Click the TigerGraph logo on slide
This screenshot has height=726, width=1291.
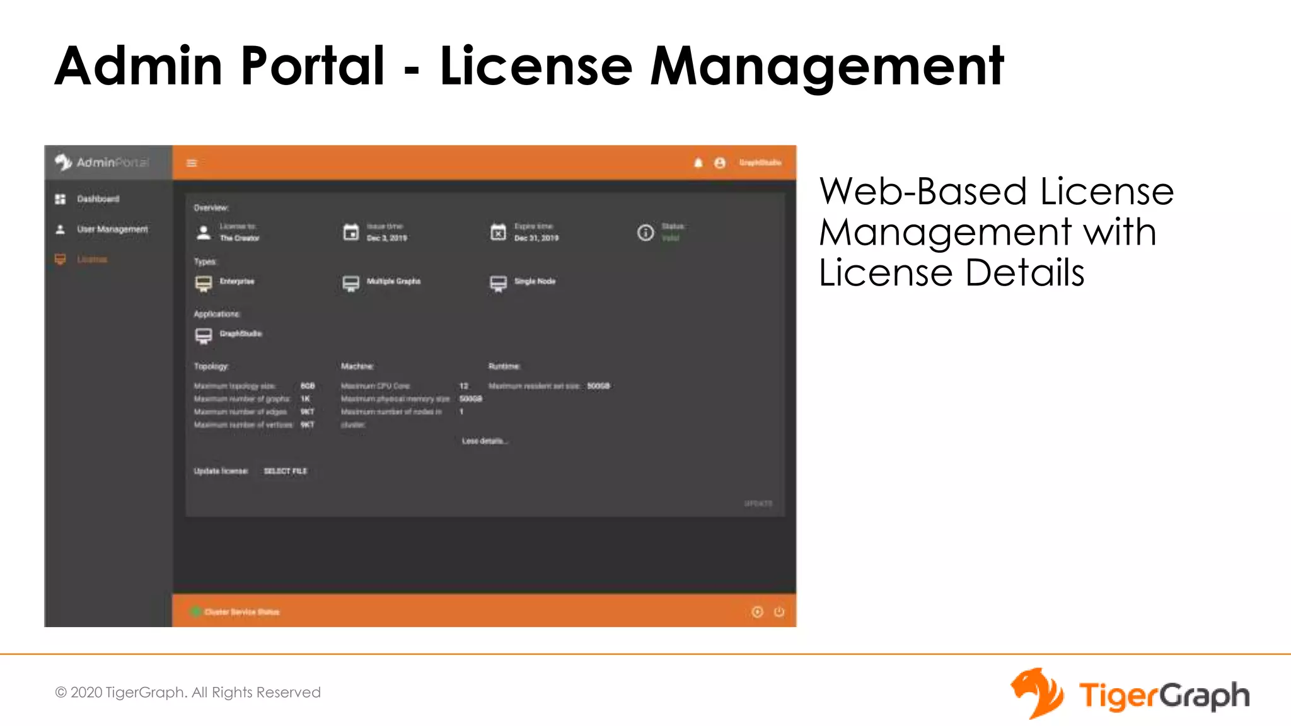click(1130, 694)
